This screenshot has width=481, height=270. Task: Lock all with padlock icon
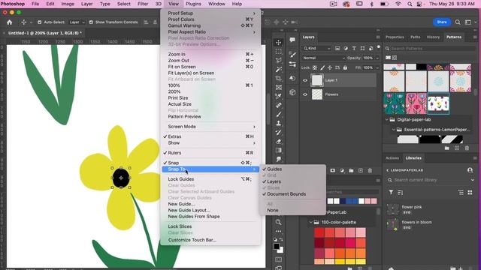345,67
